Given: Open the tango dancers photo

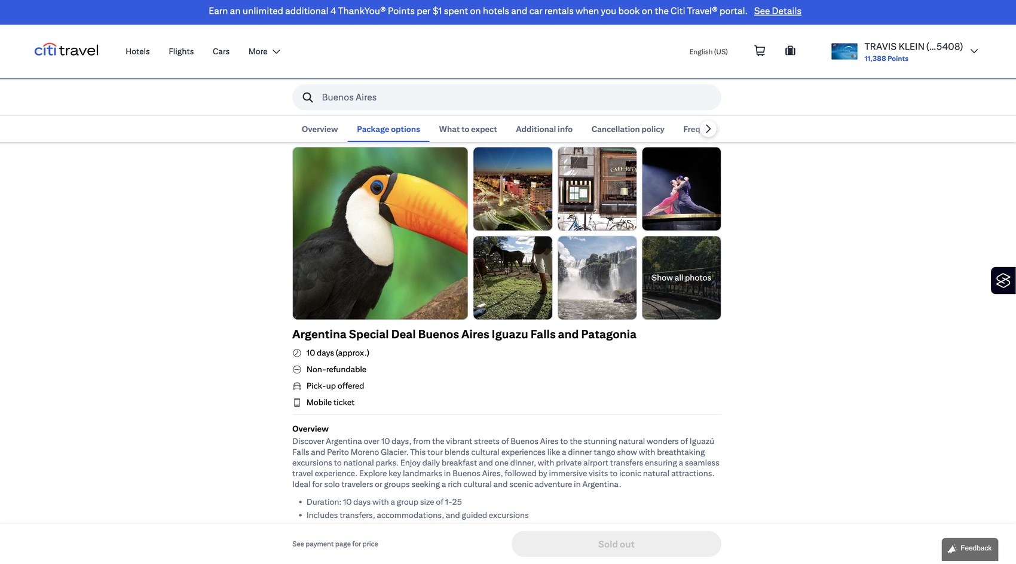Looking at the screenshot, I should pos(681,189).
